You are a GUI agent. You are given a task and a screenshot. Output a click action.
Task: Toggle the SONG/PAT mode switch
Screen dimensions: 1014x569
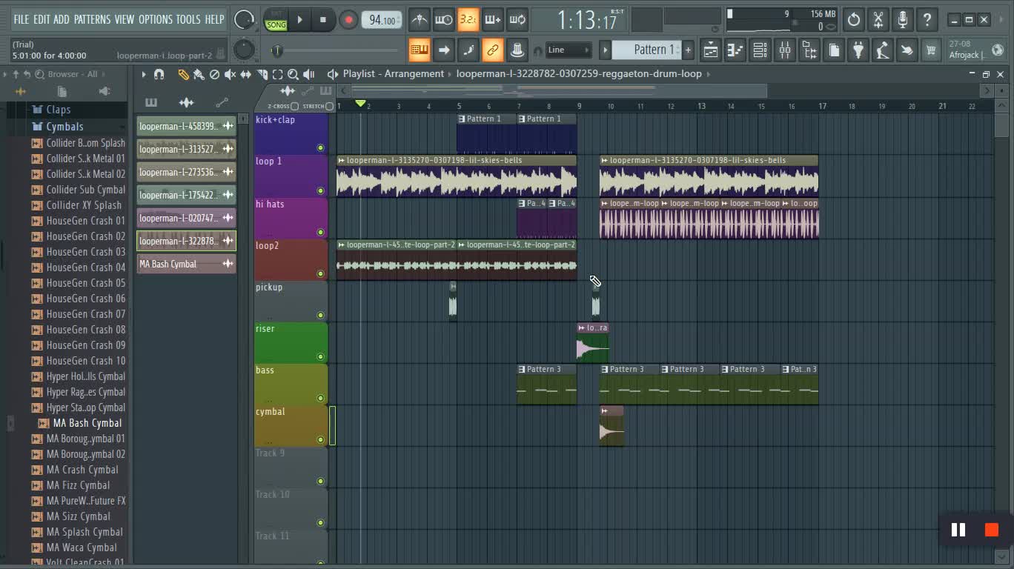point(276,20)
